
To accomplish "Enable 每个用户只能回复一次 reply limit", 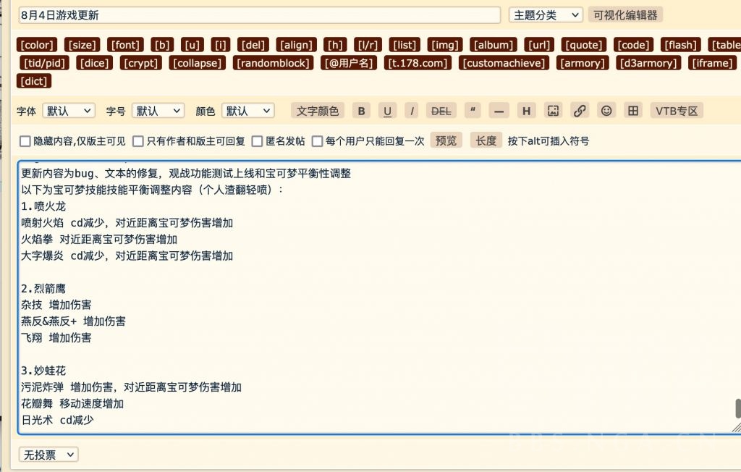I will (317, 140).
